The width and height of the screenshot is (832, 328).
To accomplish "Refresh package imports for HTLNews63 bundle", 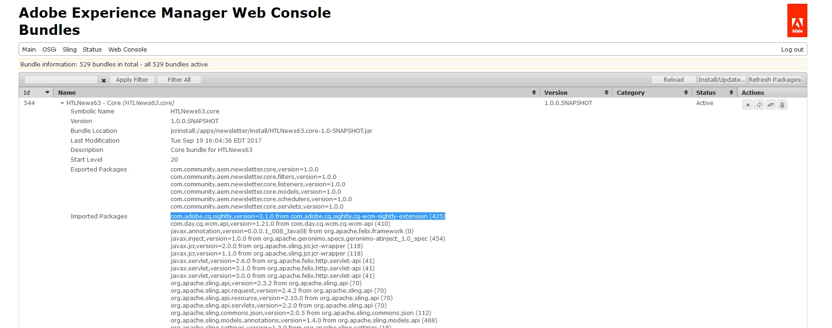I will click(x=759, y=105).
